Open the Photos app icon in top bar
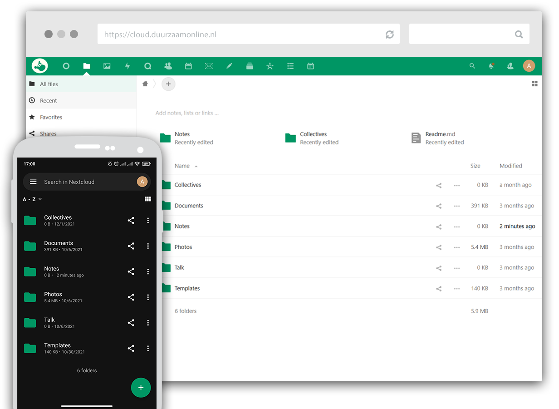This screenshot has width=559, height=409. [x=107, y=66]
